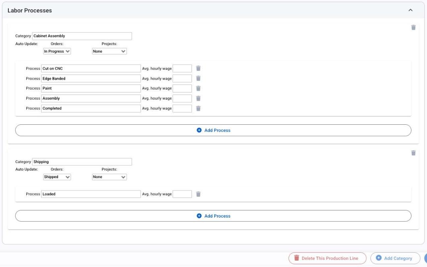Edit the Edge Banded process name
The height and width of the screenshot is (267, 427).
coord(91,79)
